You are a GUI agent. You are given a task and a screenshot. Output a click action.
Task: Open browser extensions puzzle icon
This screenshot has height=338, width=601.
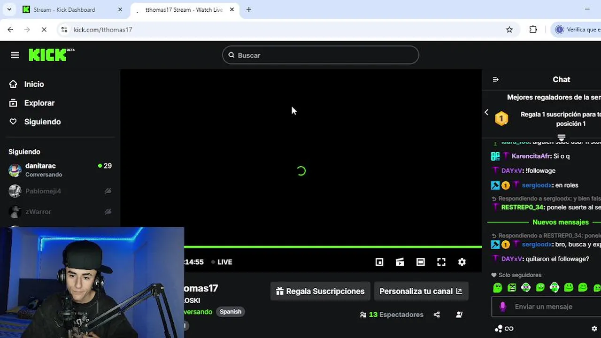pyautogui.click(x=533, y=30)
